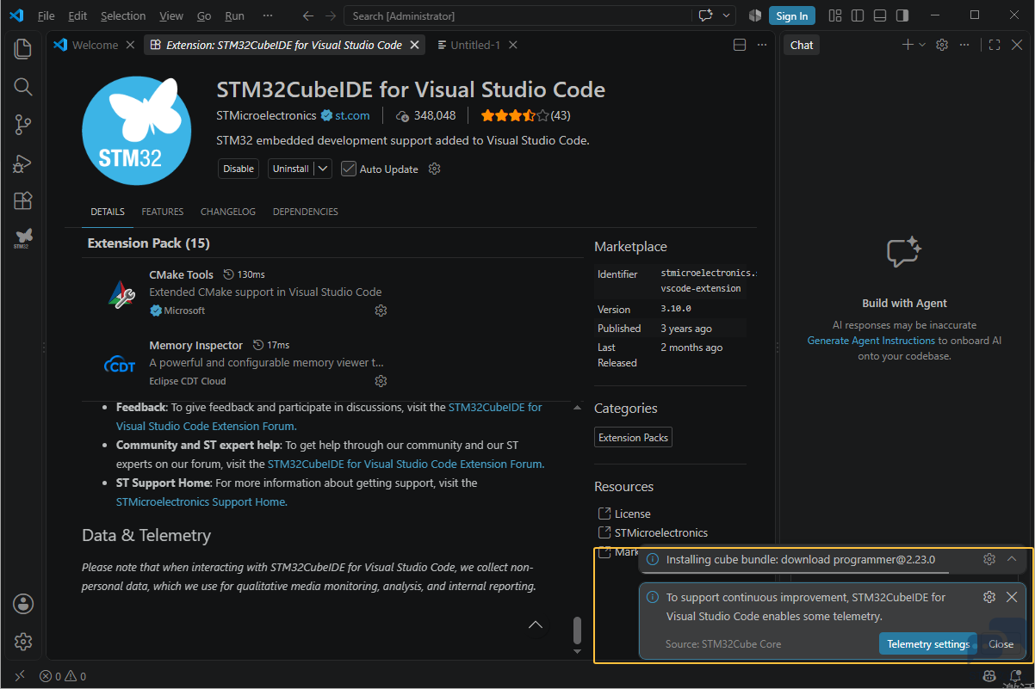Open the Source Control view
The height and width of the screenshot is (689, 1035).
click(x=23, y=125)
